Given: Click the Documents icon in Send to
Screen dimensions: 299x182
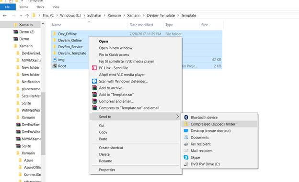Looking at the screenshot, I should tap(186, 137).
